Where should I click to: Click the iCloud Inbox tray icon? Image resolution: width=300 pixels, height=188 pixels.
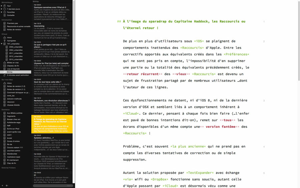[x=5, y=37]
